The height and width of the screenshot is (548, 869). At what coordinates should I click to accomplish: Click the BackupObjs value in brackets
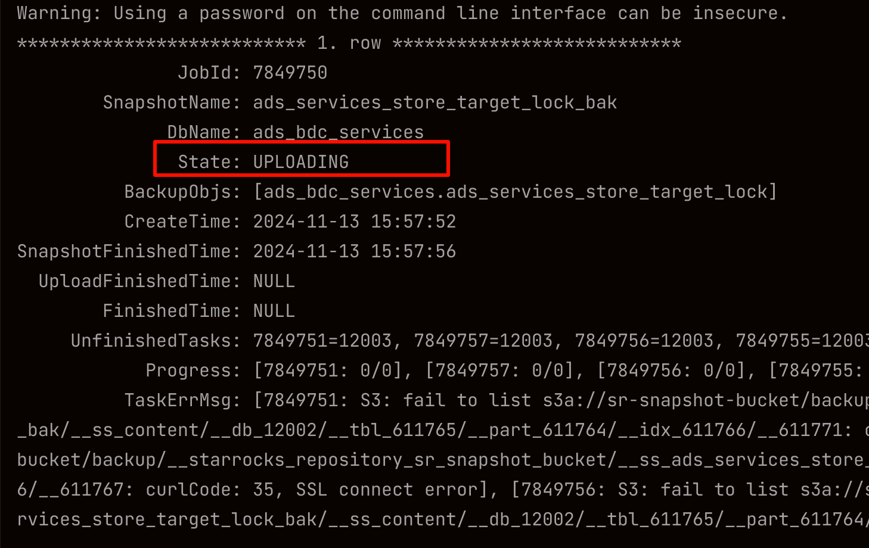click(x=516, y=192)
